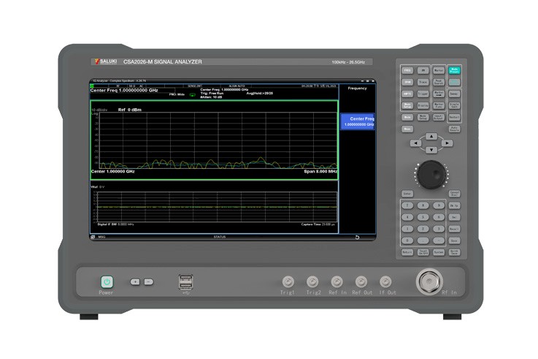
Task: Select the Center Freq softkey on screen
Action: tap(358, 121)
